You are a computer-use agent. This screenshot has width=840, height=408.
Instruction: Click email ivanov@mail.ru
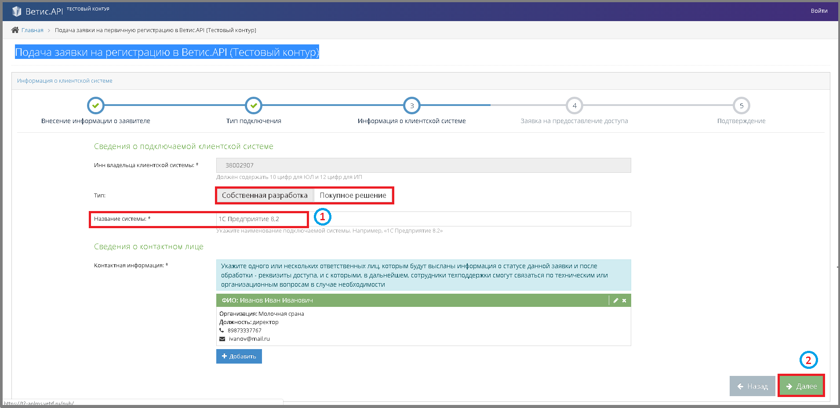pyautogui.click(x=249, y=339)
